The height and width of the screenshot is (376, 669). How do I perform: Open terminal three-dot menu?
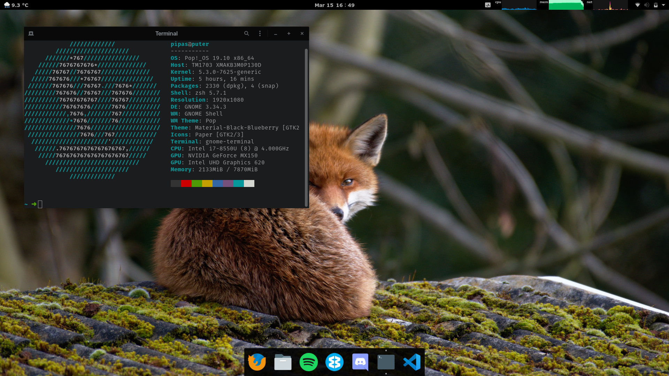(x=260, y=33)
